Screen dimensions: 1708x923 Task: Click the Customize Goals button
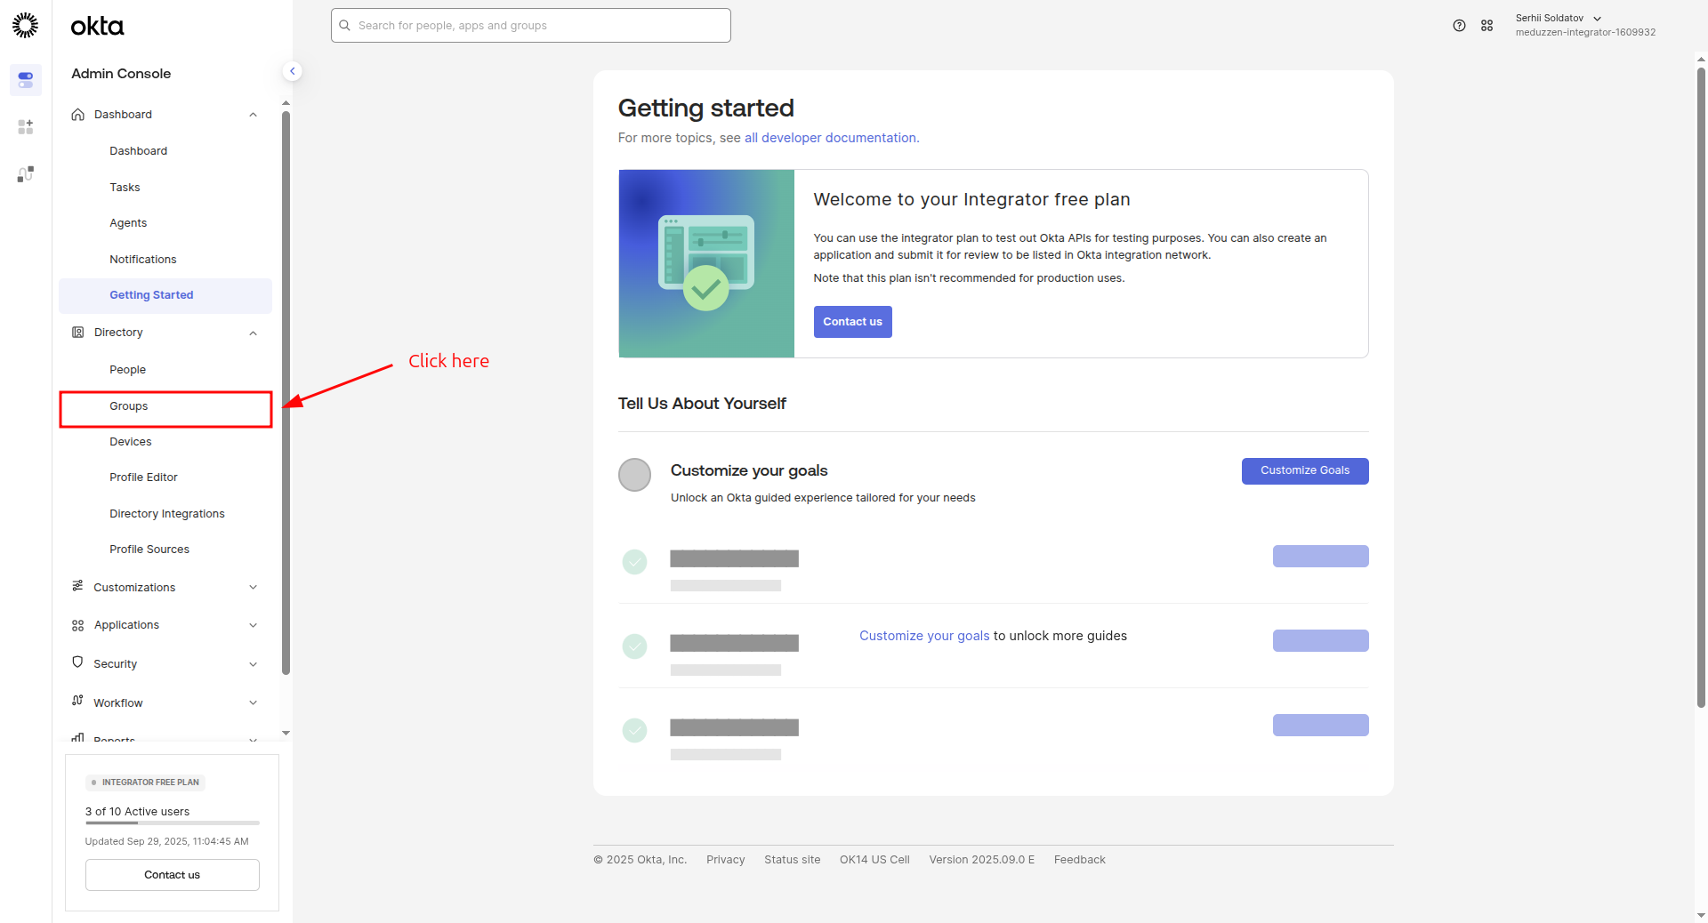pos(1305,471)
